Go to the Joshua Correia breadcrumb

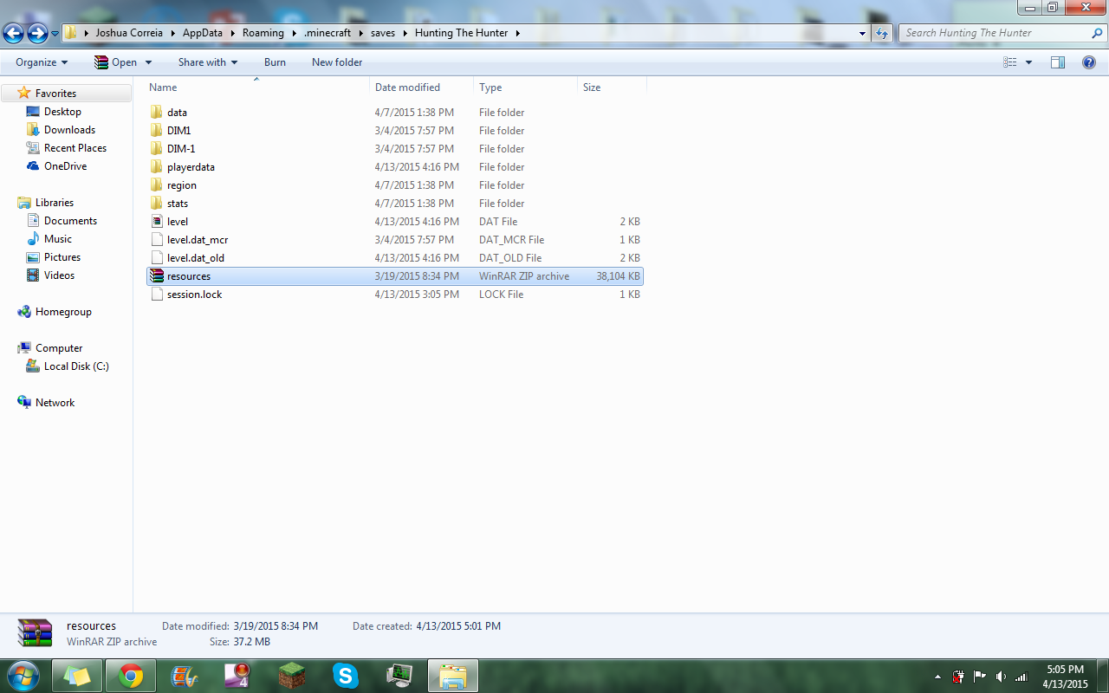pos(129,33)
